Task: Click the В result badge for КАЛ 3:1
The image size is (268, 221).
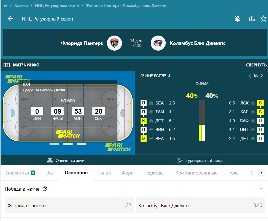Action: (260, 112)
